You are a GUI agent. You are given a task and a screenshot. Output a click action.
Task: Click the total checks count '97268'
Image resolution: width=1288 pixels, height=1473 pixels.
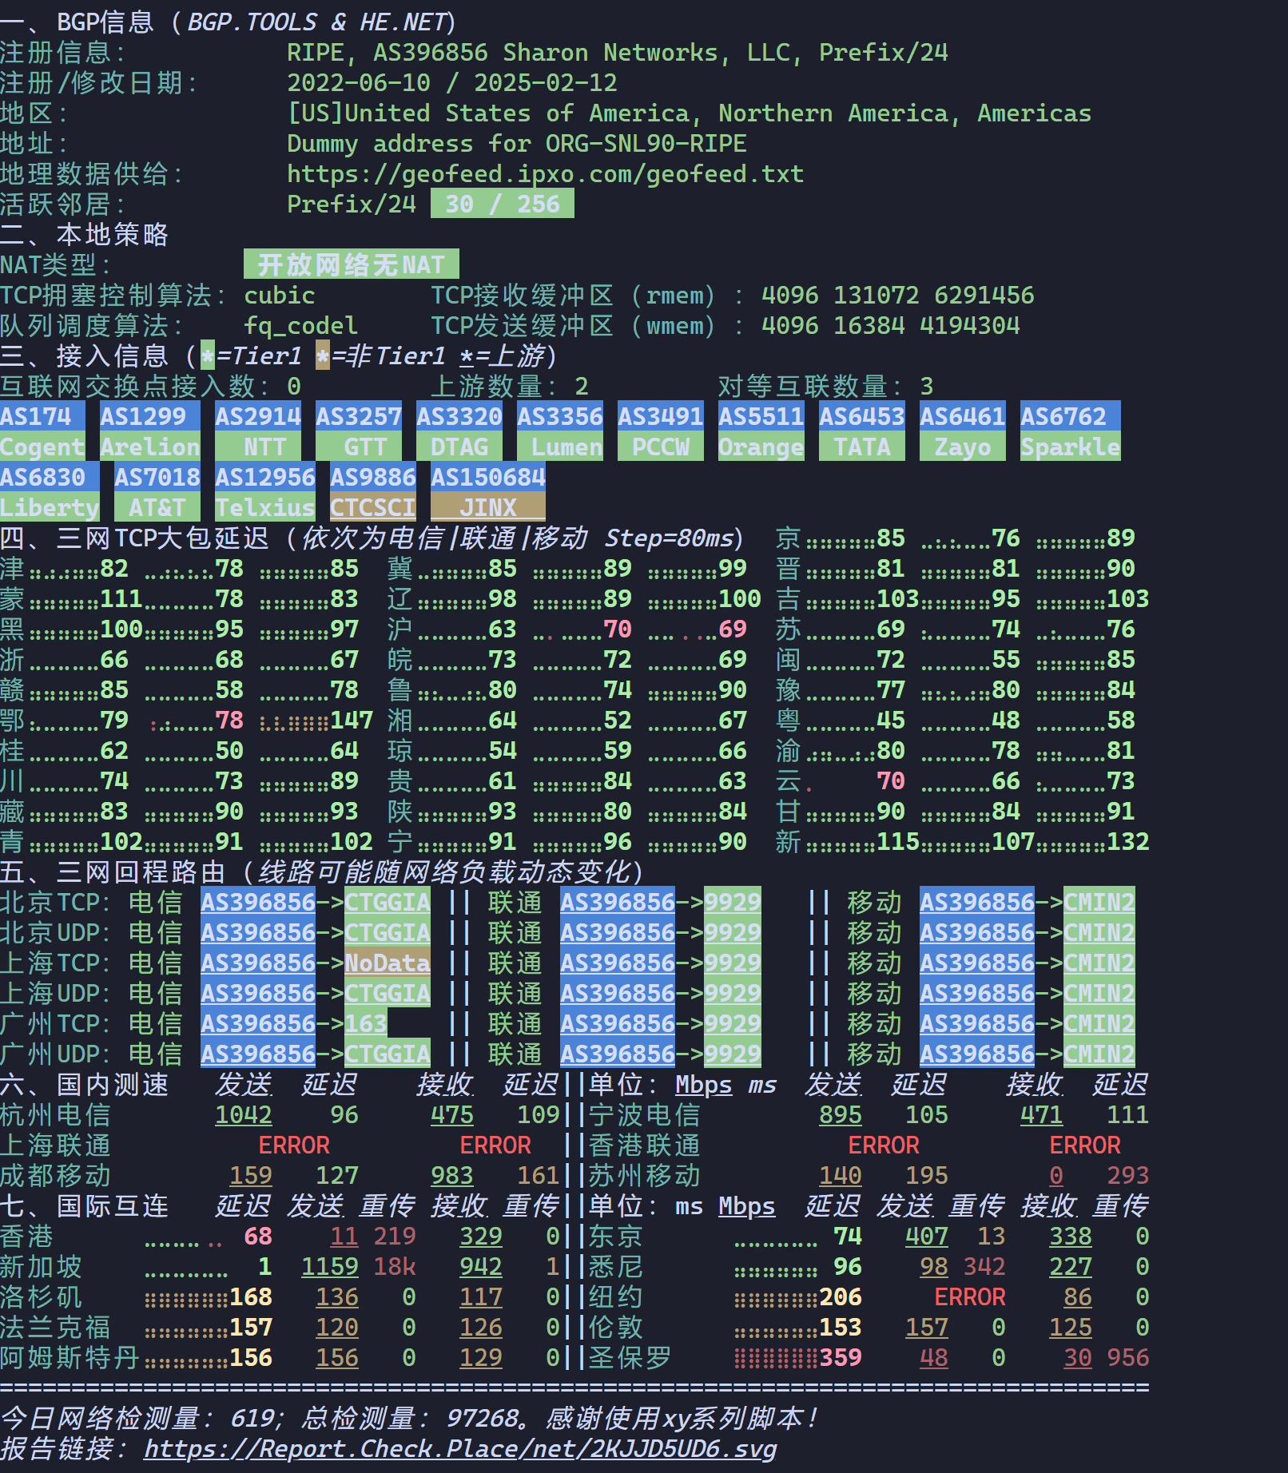click(481, 1419)
